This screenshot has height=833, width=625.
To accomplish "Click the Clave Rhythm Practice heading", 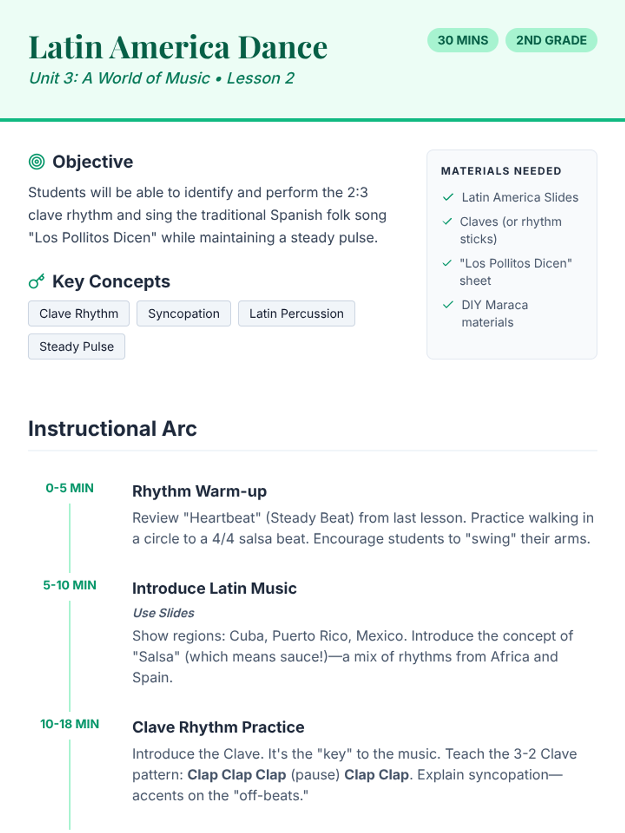I will coord(218,727).
